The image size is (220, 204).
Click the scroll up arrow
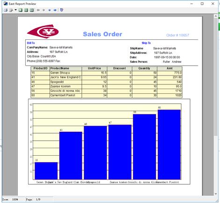[x=216, y=16]
